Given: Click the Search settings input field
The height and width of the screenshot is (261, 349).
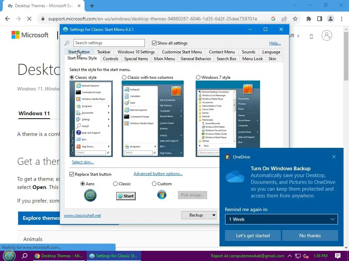Looking at the screenshot, I should click(x=109, y=43).
